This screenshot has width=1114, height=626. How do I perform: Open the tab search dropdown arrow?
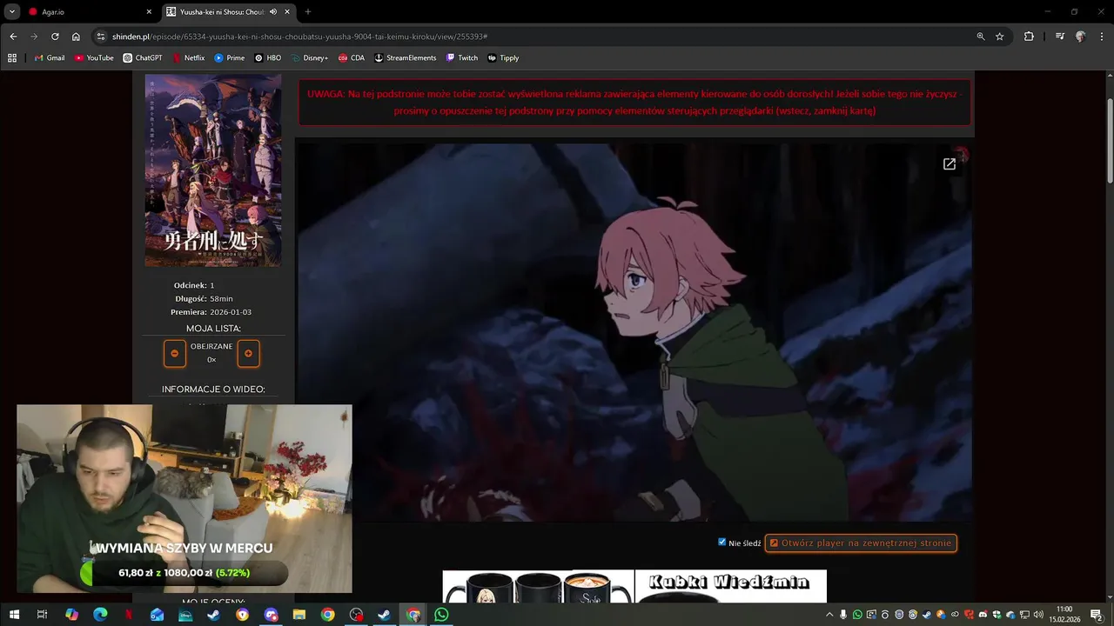pyautogui.click(x=12, y=11)
